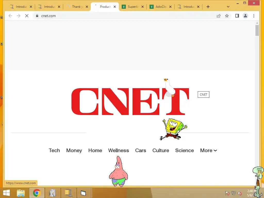
Task: Open a new tab with plus button
Action: (x=208, y=7)
